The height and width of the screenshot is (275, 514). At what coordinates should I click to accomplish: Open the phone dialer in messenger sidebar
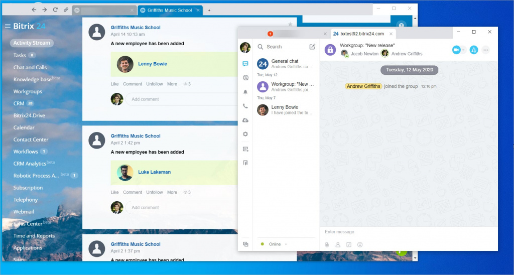(x=245, y=106)
